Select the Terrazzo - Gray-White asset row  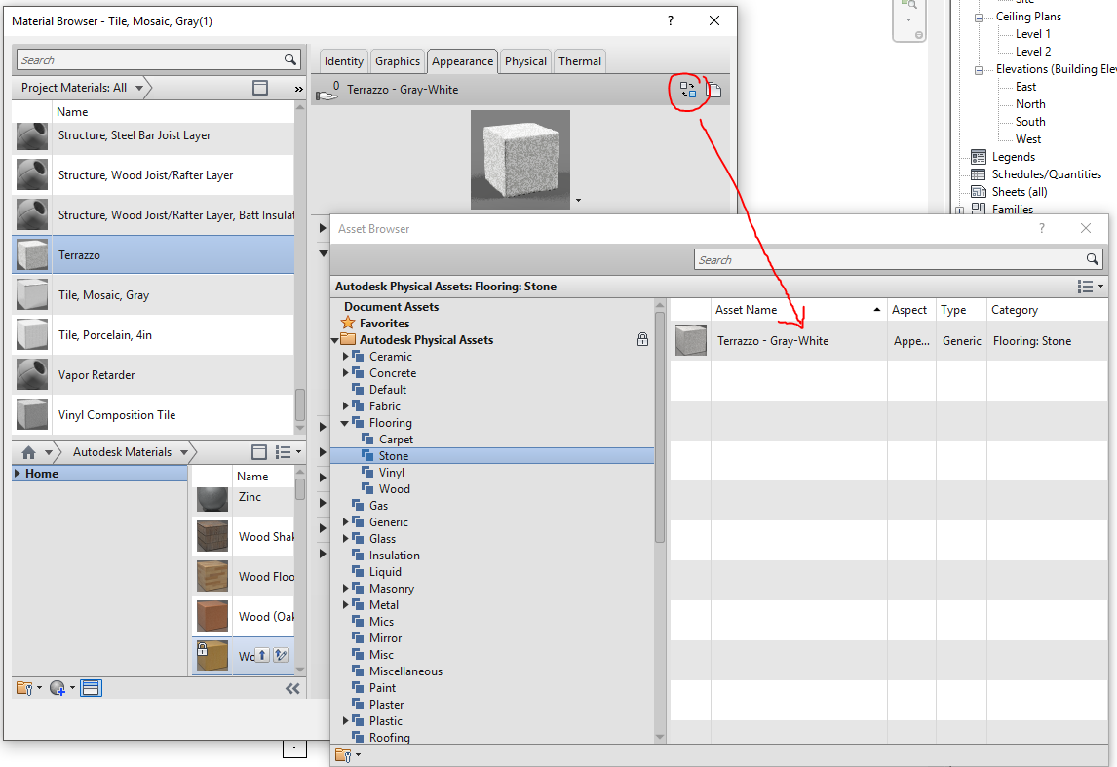(888, 340)
